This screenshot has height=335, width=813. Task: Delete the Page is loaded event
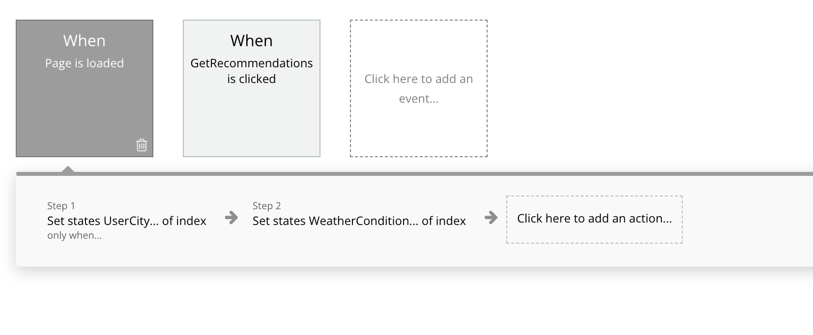tap(142, 145)
